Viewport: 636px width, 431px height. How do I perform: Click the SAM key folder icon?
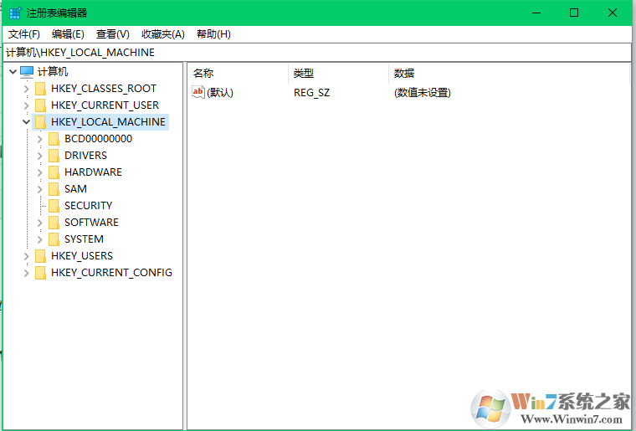coord(54,189)
